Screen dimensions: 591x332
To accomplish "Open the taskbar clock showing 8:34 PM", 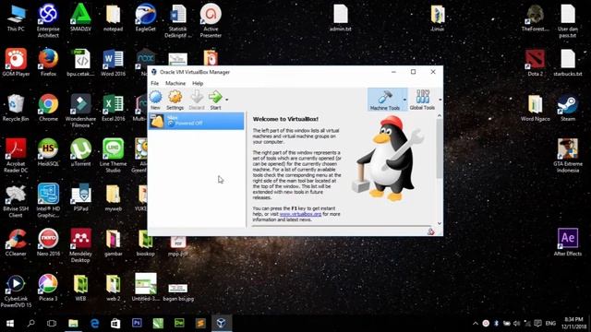I will [x=574, y=324].
